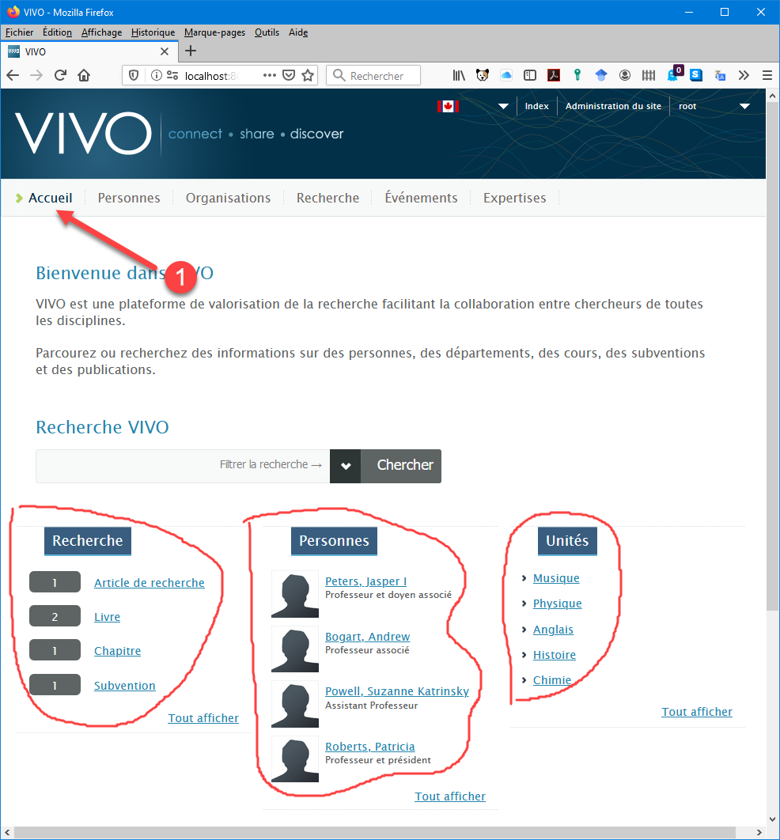Open the Chapitre research link
This screenshot has width=780, height=840.
click(117, 651)
